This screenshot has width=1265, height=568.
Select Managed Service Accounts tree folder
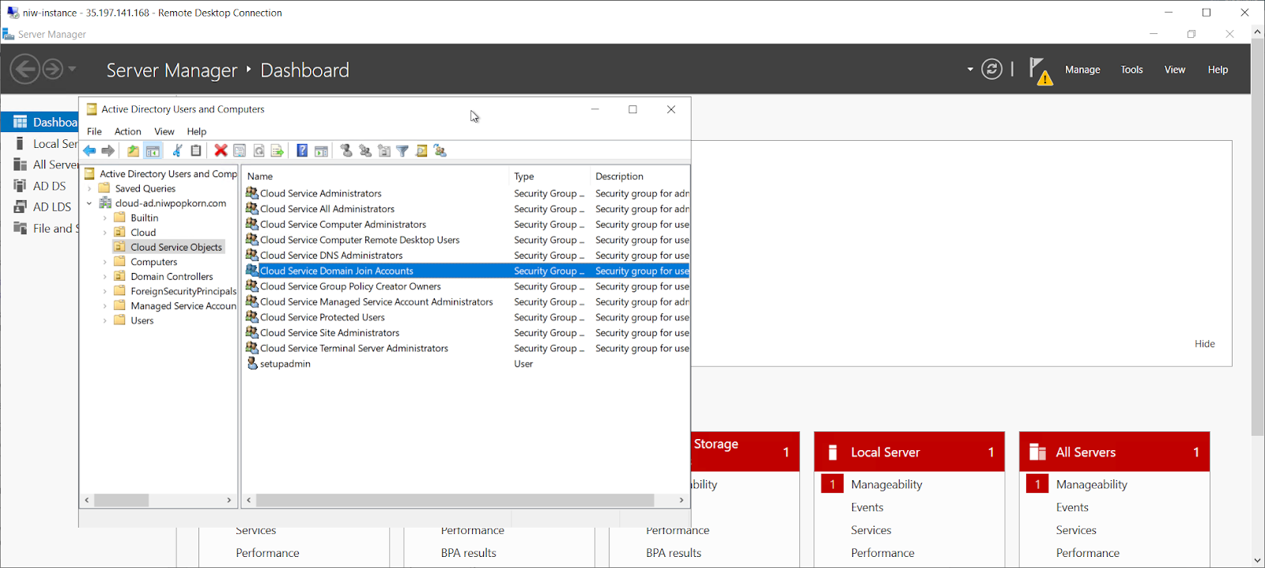tap(183, 306)
